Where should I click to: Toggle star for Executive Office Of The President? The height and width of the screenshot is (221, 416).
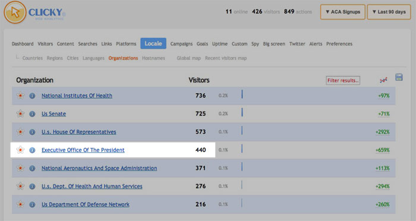click(20, 150)
